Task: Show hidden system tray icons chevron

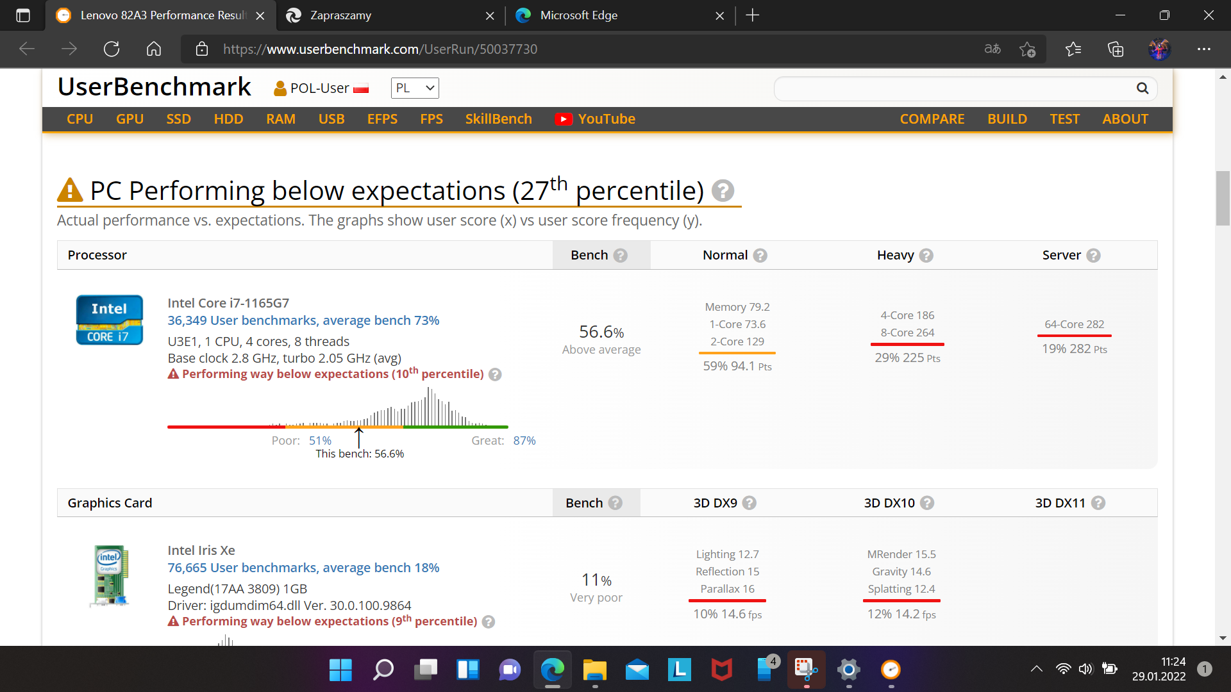Action: pyautogui.click(x=1036, y=670)
